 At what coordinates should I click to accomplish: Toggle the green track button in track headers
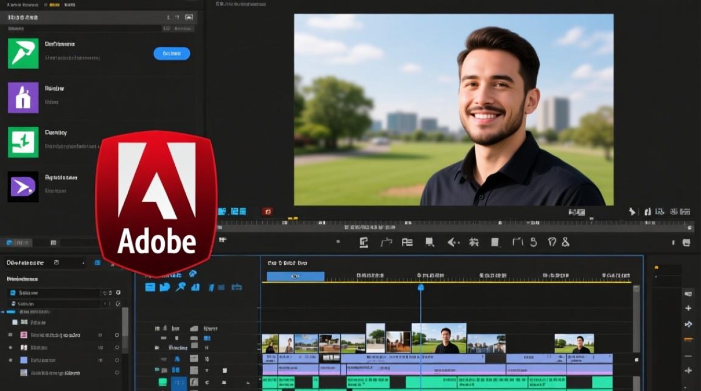coord(163,382)
